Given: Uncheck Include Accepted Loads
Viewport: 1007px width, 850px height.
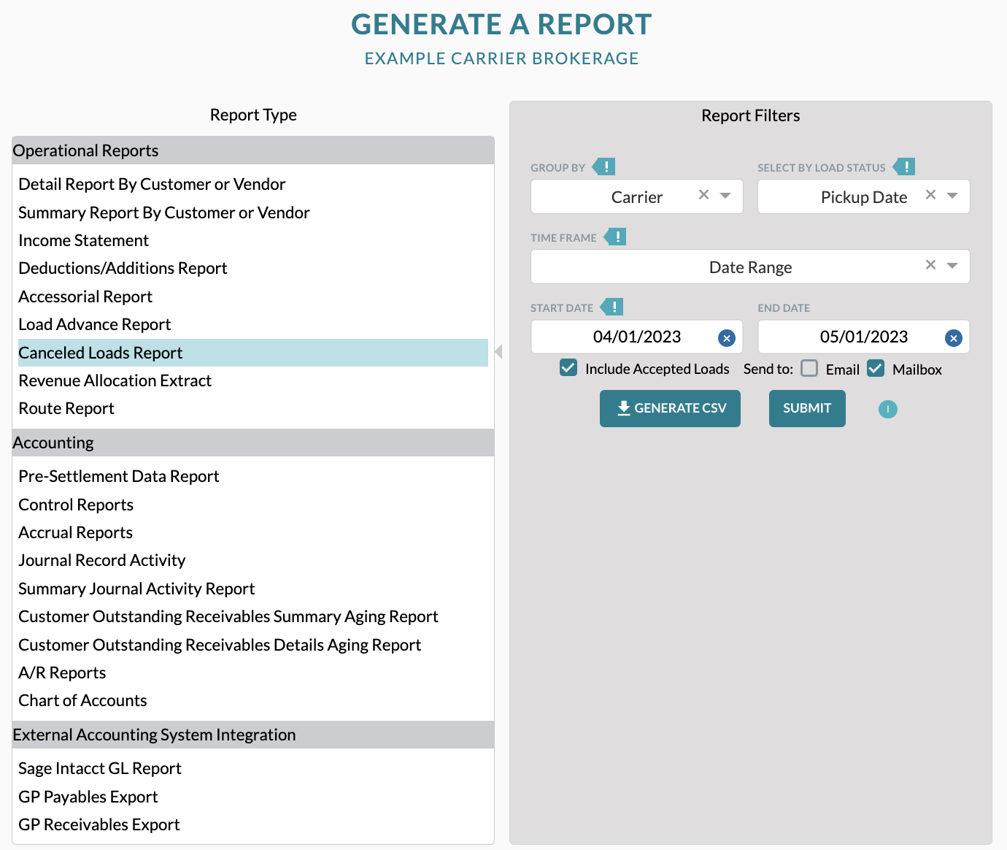Looking at the screenshot, I should pos(568,368).
